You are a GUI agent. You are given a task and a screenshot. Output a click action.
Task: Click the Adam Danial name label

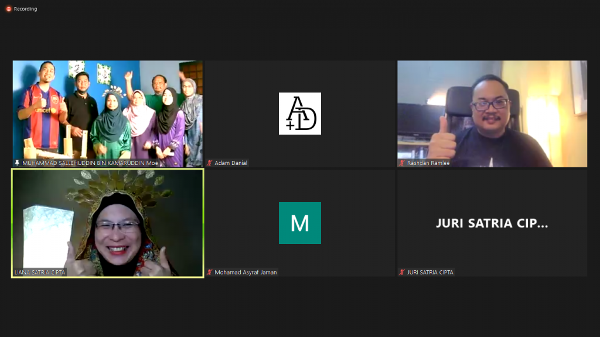[231, 163]
